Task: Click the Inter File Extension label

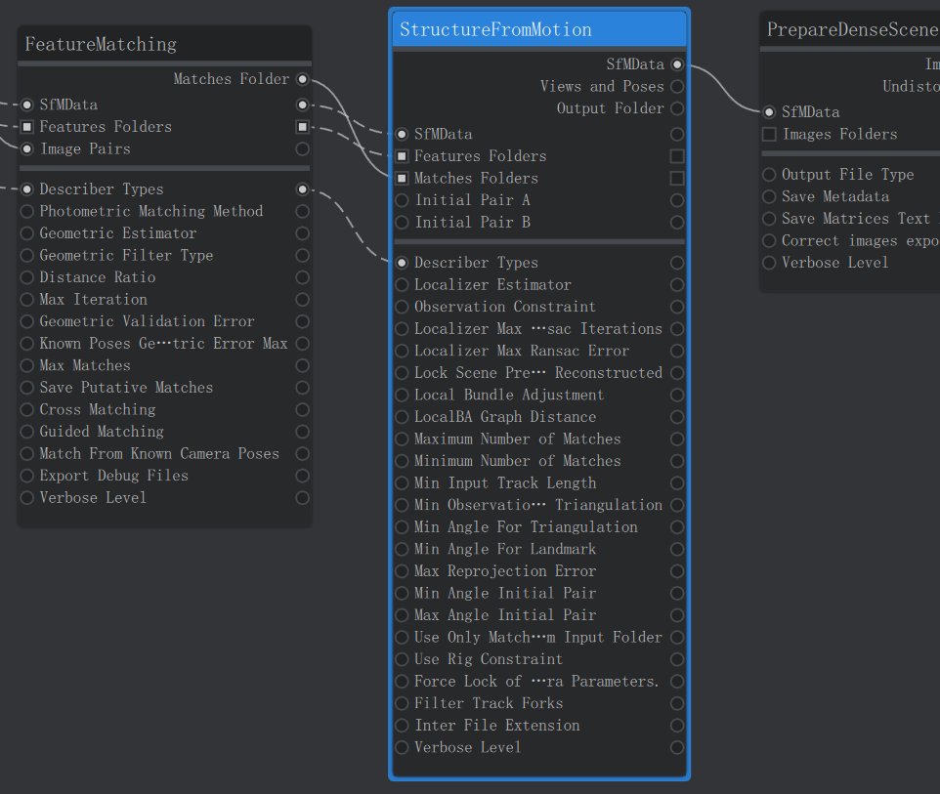Action: pyautogui.click(x=497, y=725)
